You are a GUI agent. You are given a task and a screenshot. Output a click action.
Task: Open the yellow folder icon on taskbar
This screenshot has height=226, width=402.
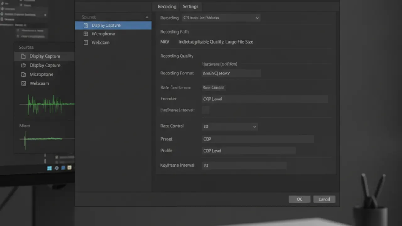coord(69,168)
